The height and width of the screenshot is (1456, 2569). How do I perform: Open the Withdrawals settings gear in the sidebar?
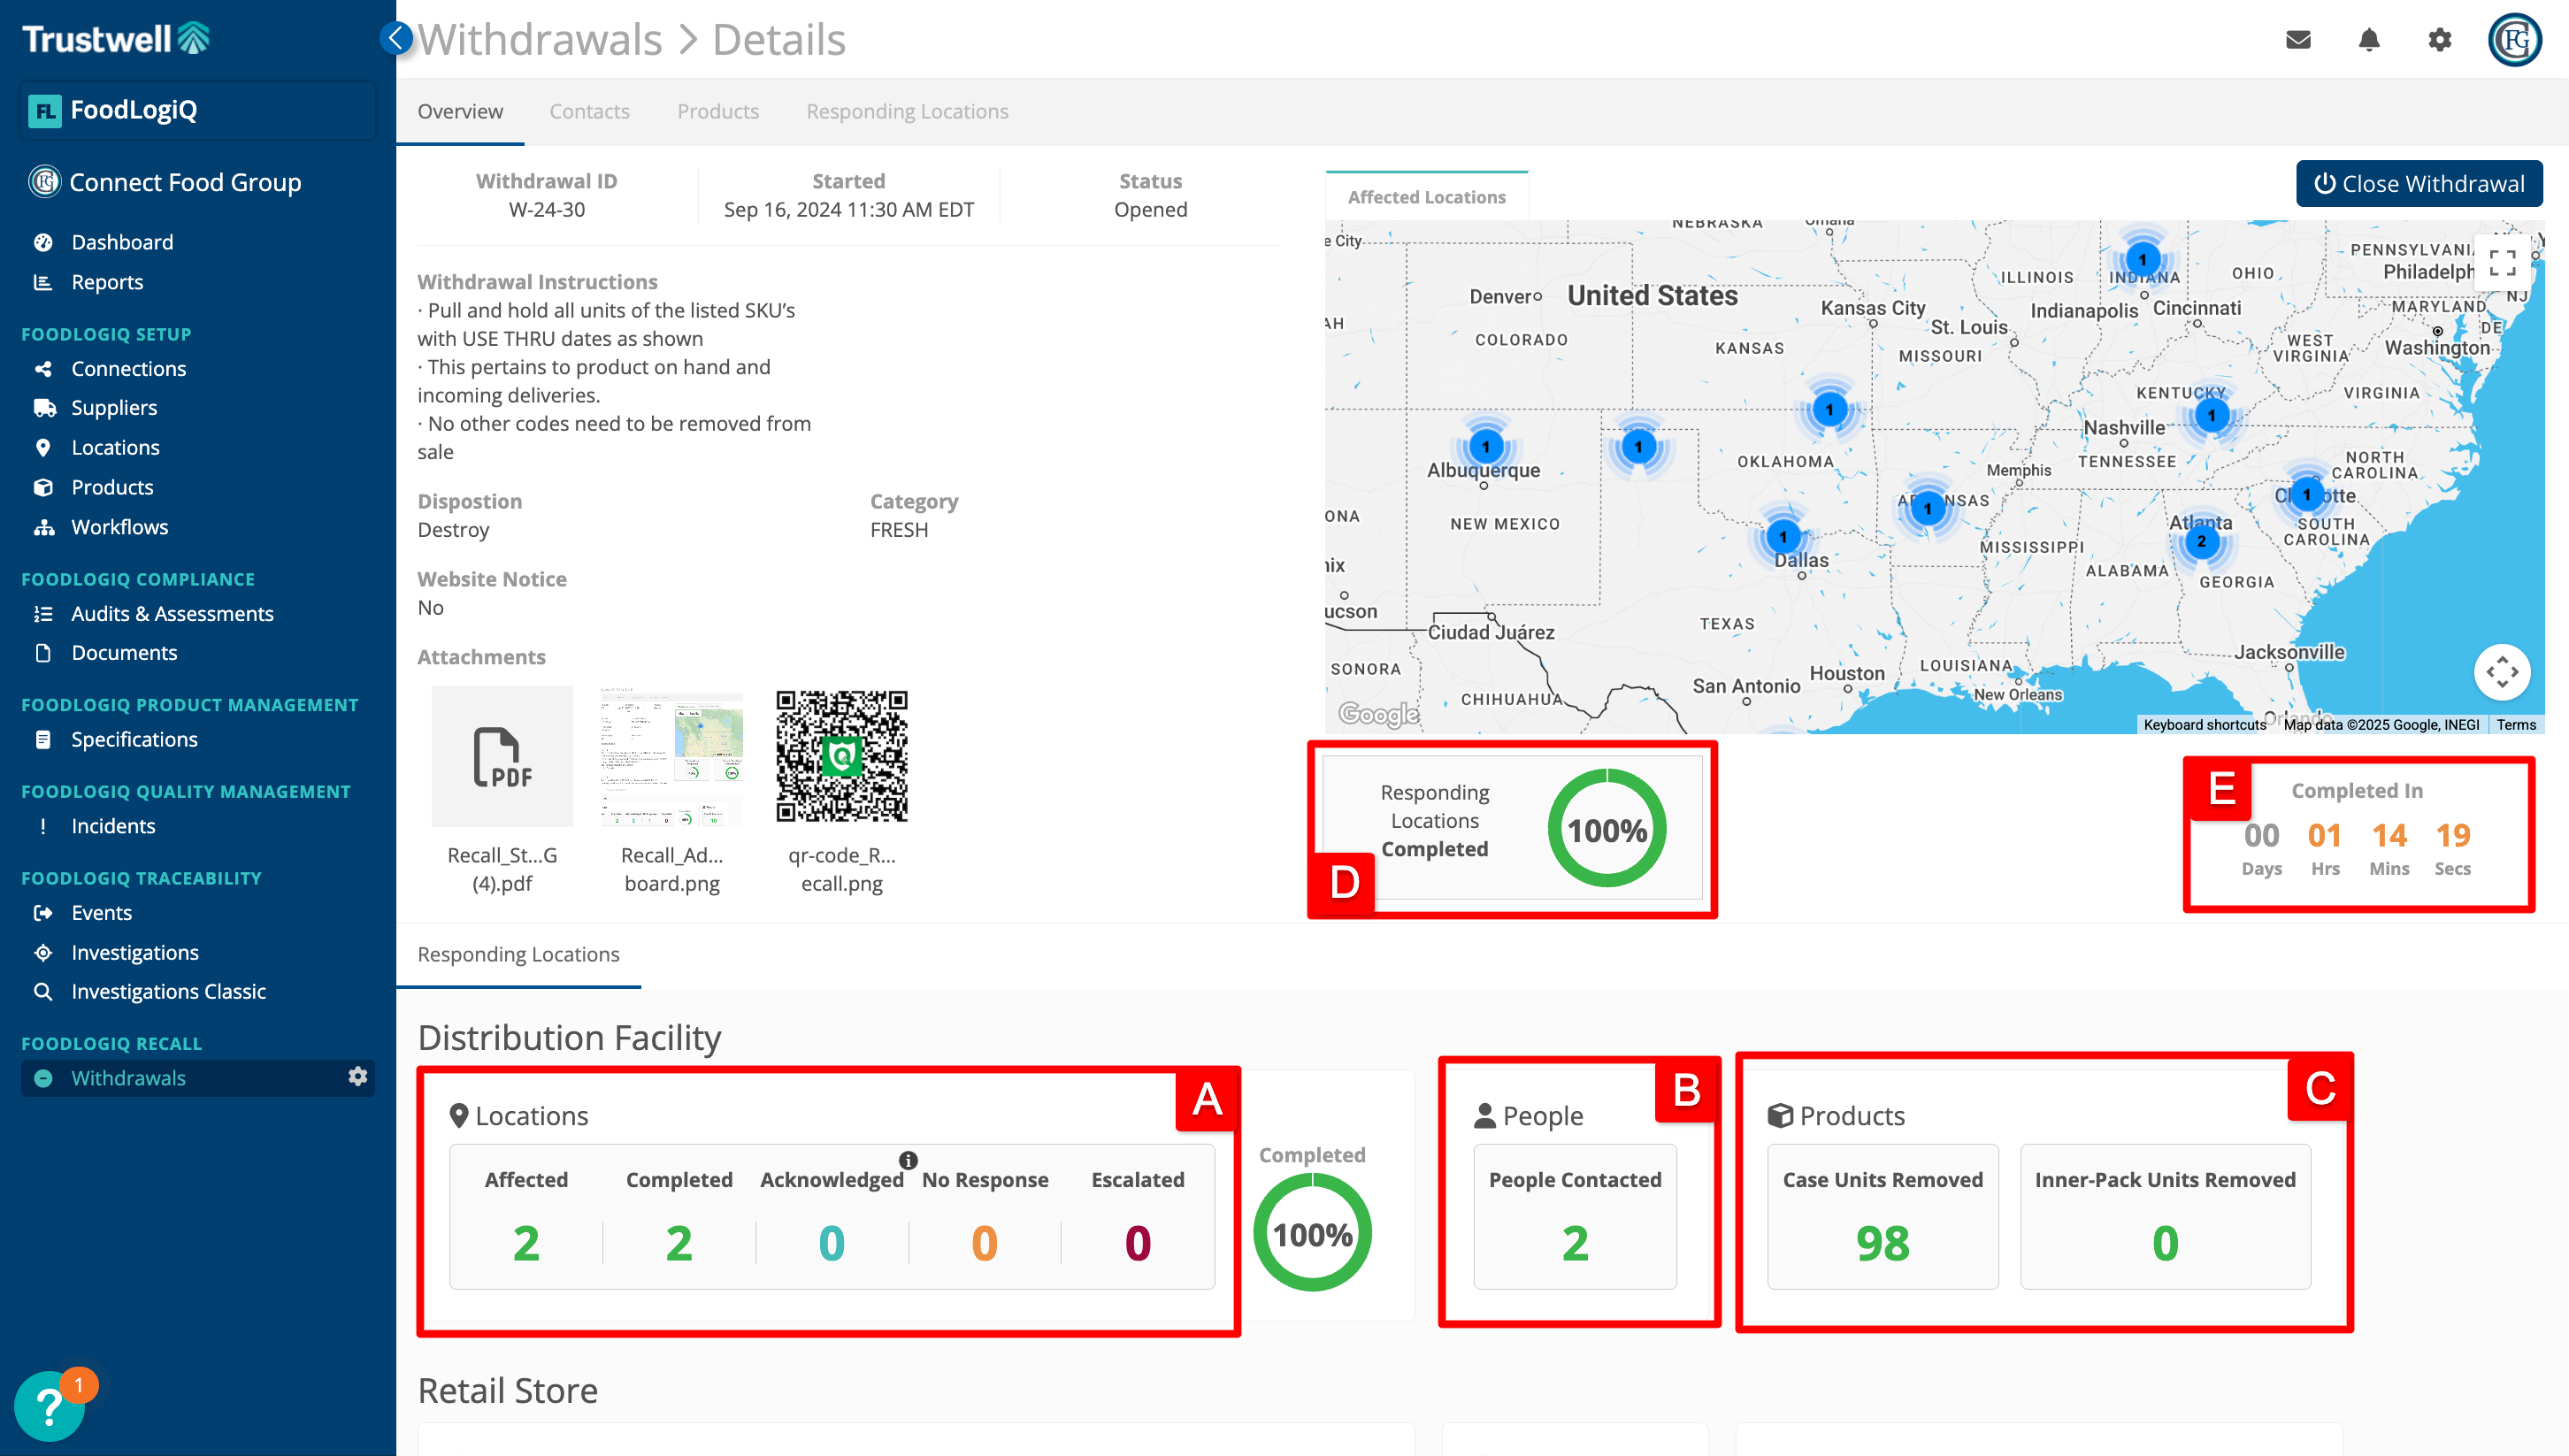point(357,1077)
